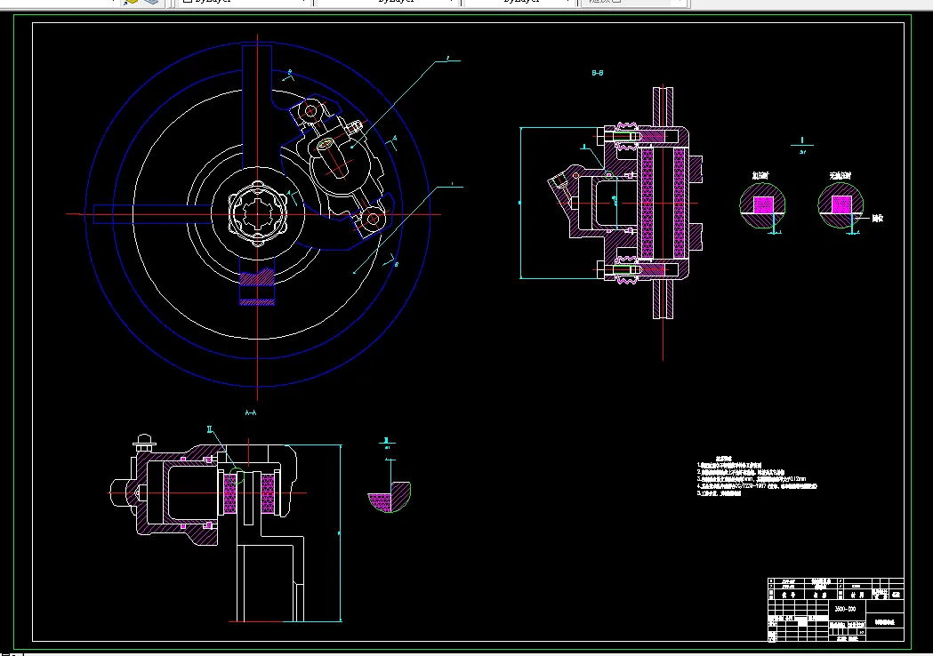This screenshot has width=933, height=656.
Task: Pick the green detail circle II in the A-A section view
Action: pos(237,476)
